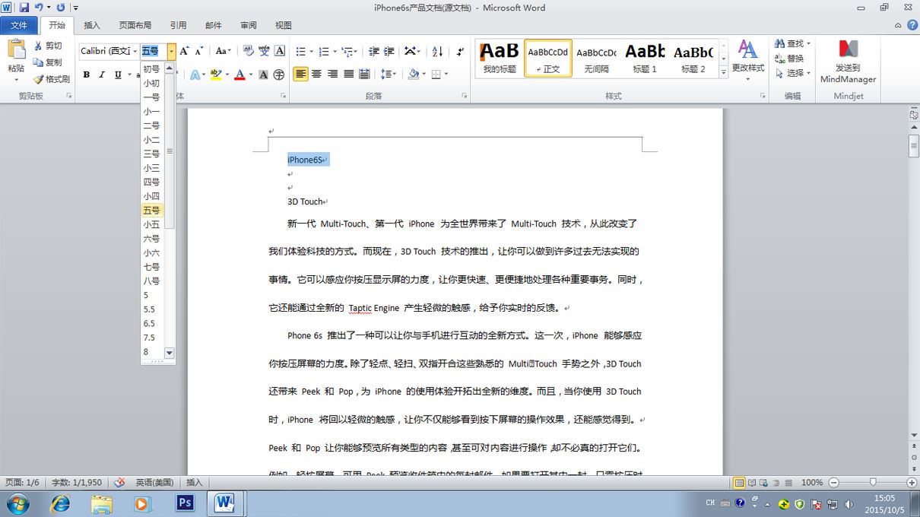Click the font size list scroll down arrow
Image resolution: width=920 pixels, height=517 pixels.
(170, 353)
